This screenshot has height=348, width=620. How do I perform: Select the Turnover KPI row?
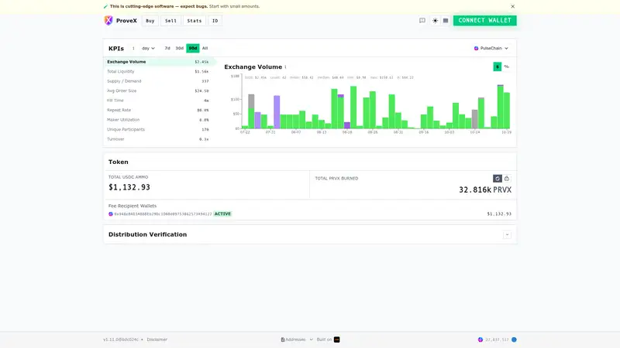(158, 139)
